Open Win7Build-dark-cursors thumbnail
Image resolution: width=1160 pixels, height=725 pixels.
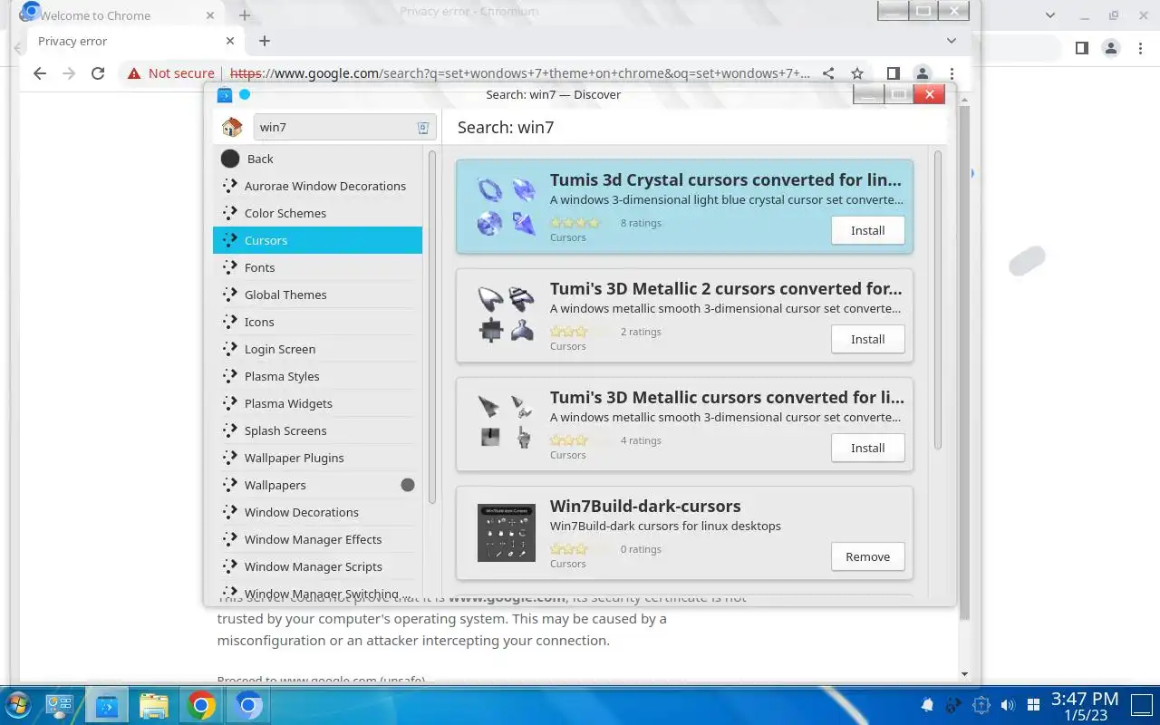pos(507,533)
